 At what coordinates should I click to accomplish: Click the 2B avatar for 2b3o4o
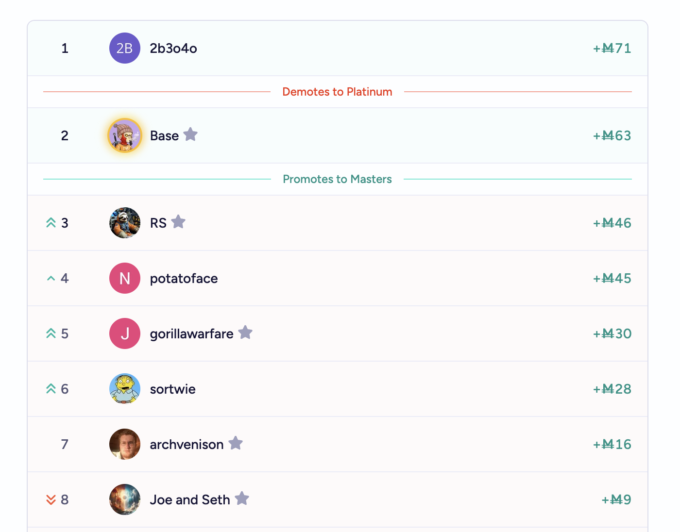[125, 48]
